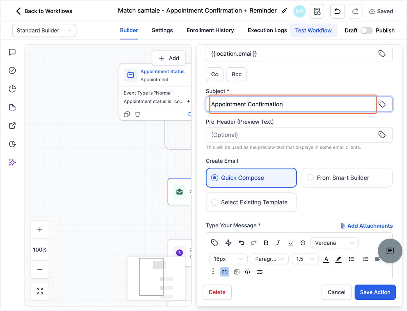
Task: Click Add Attachments link
Action: (x=366, y=226)
